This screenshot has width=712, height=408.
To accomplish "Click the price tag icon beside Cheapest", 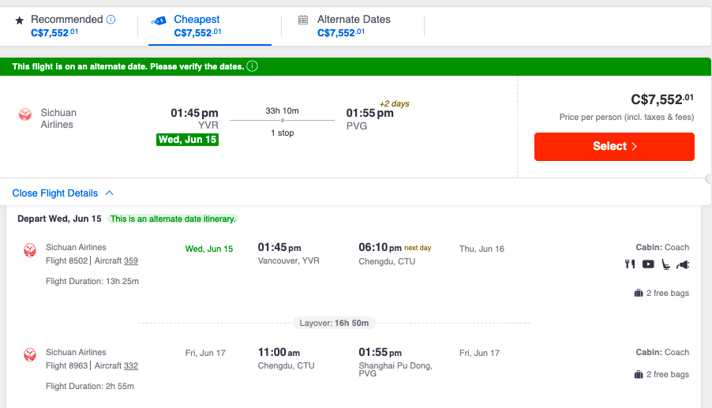I will pos(159,21).
